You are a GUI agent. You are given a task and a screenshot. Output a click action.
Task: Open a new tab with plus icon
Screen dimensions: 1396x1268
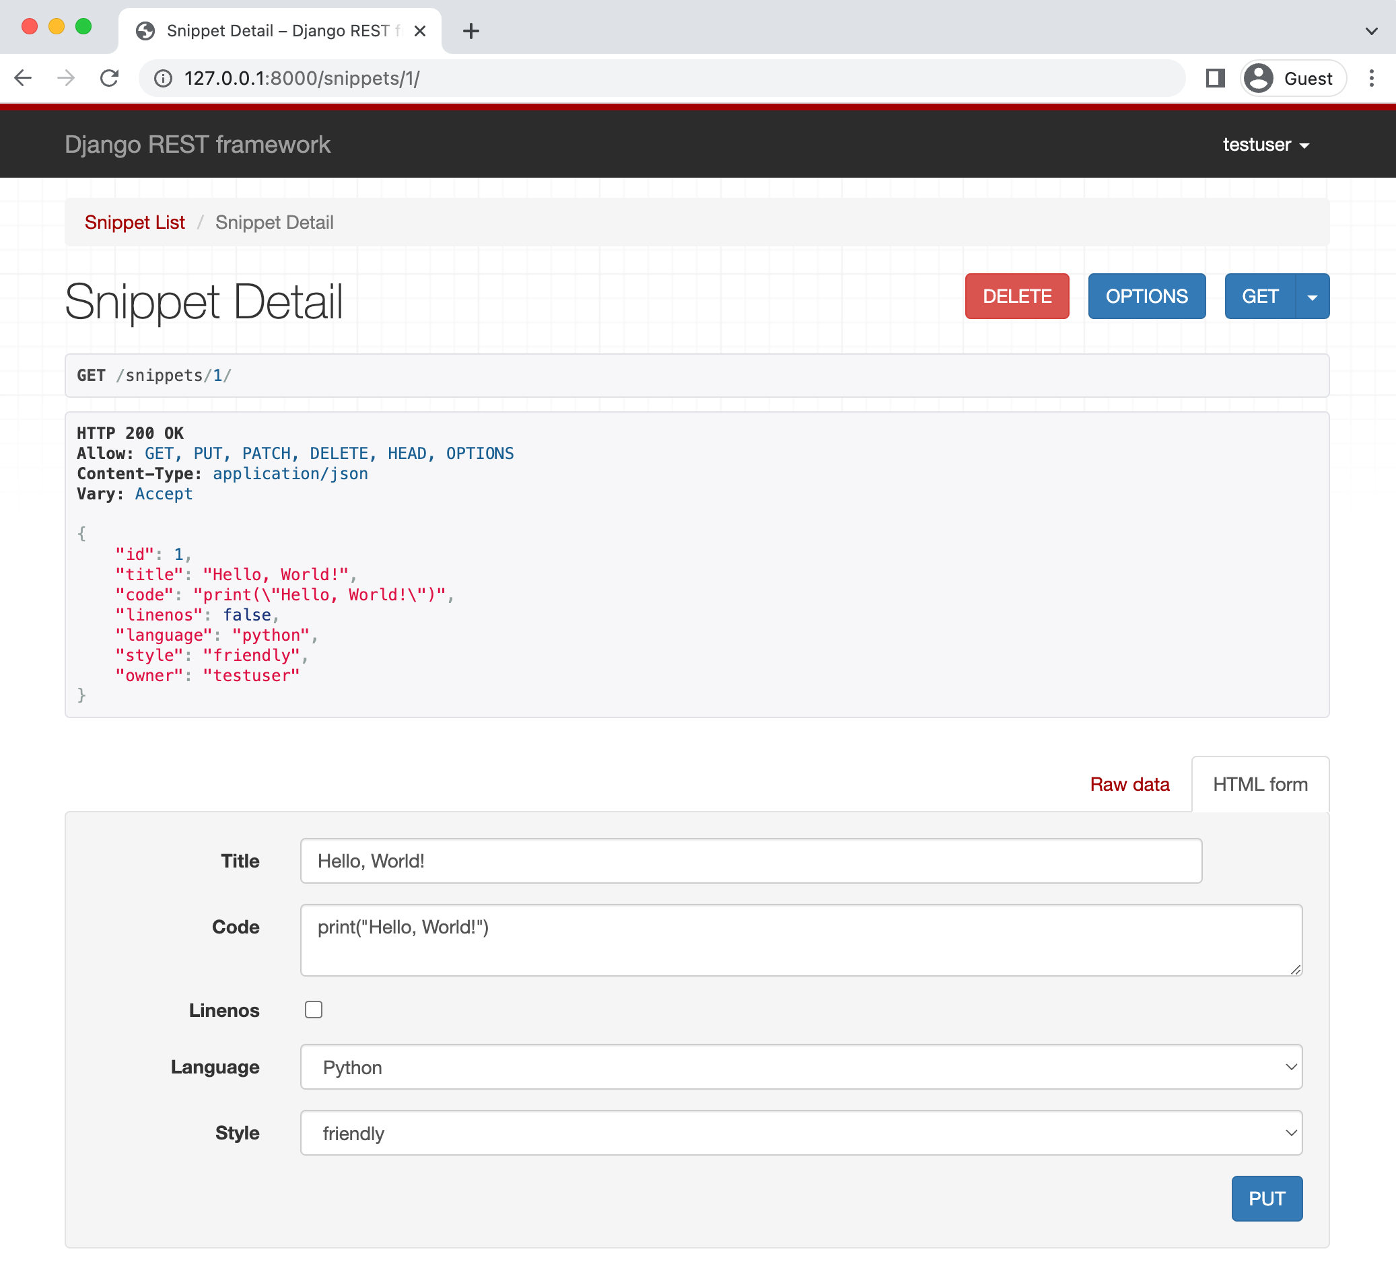coord(471,31)
